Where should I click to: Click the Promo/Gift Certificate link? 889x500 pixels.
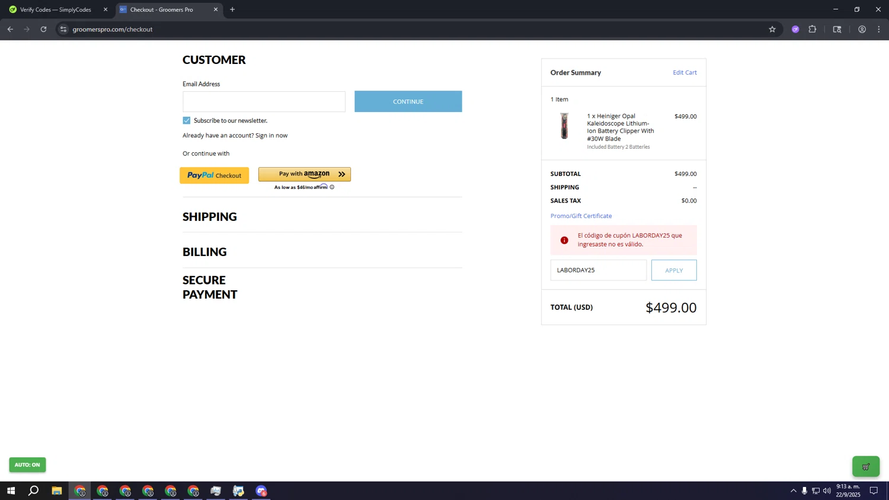(x=581, y=216)
